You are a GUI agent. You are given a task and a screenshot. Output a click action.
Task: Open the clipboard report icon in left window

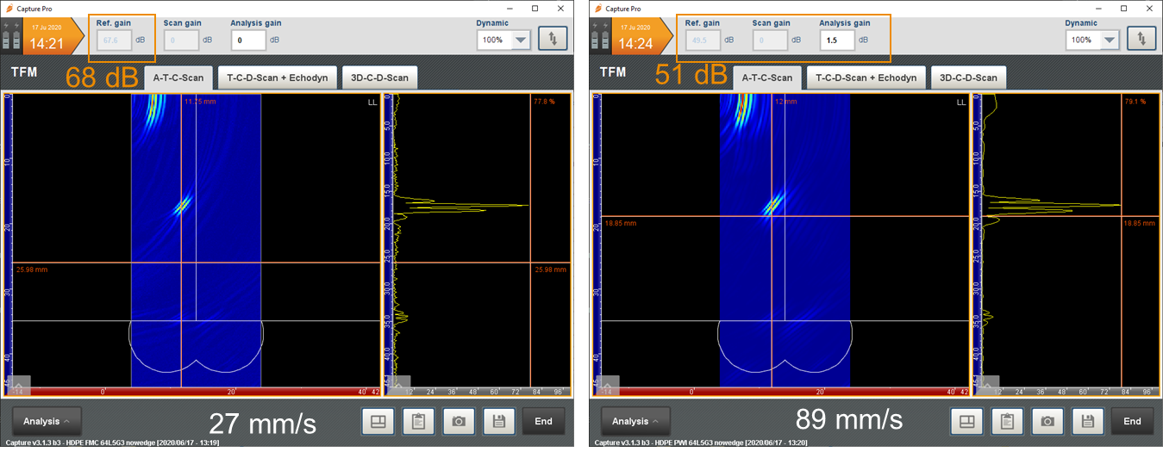tap(418, 421)
